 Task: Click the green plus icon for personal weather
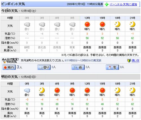tap(107, 5)
